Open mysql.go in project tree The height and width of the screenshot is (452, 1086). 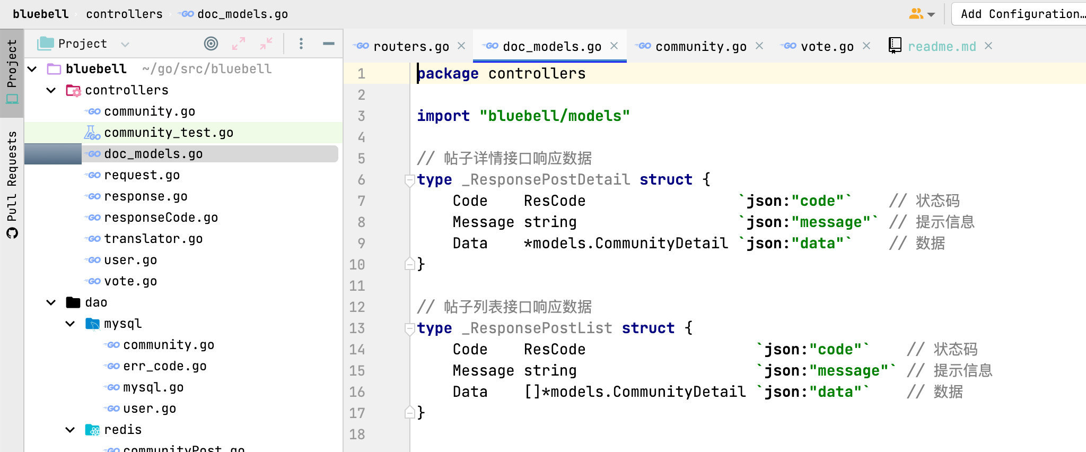point(153,387)
